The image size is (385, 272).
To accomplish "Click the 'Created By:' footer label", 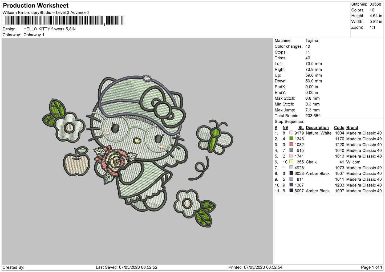I will coord(13,267).
